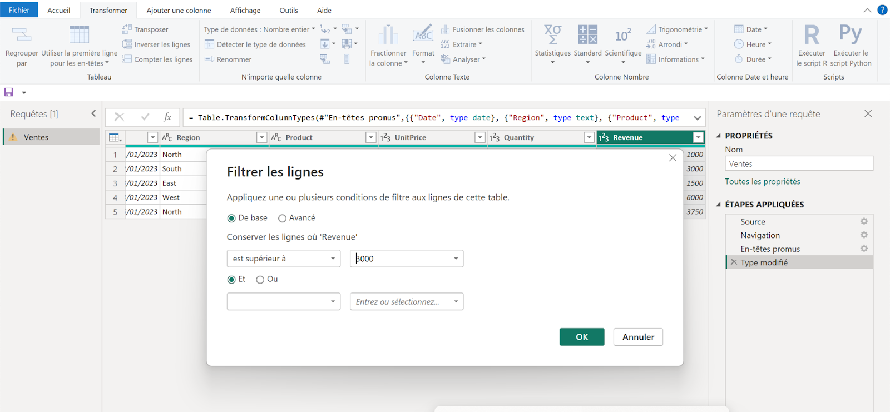Viewport: 890px width, 412px height.
Task: Open the Scientifique tool
Action: coord(623,44)
